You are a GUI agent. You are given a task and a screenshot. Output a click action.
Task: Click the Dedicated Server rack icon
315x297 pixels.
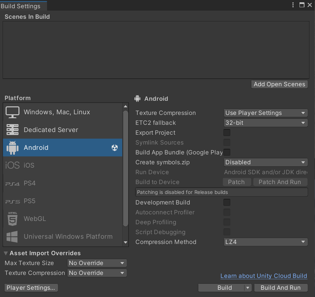pyautogui.click(x=13, y=130)
